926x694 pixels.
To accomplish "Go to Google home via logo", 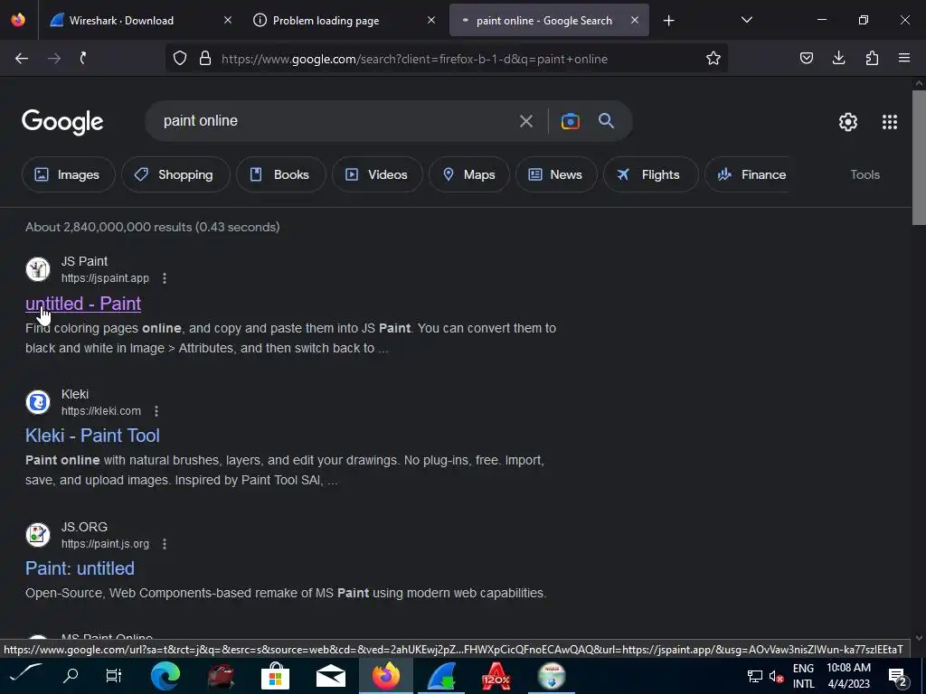I will (62, 122).
